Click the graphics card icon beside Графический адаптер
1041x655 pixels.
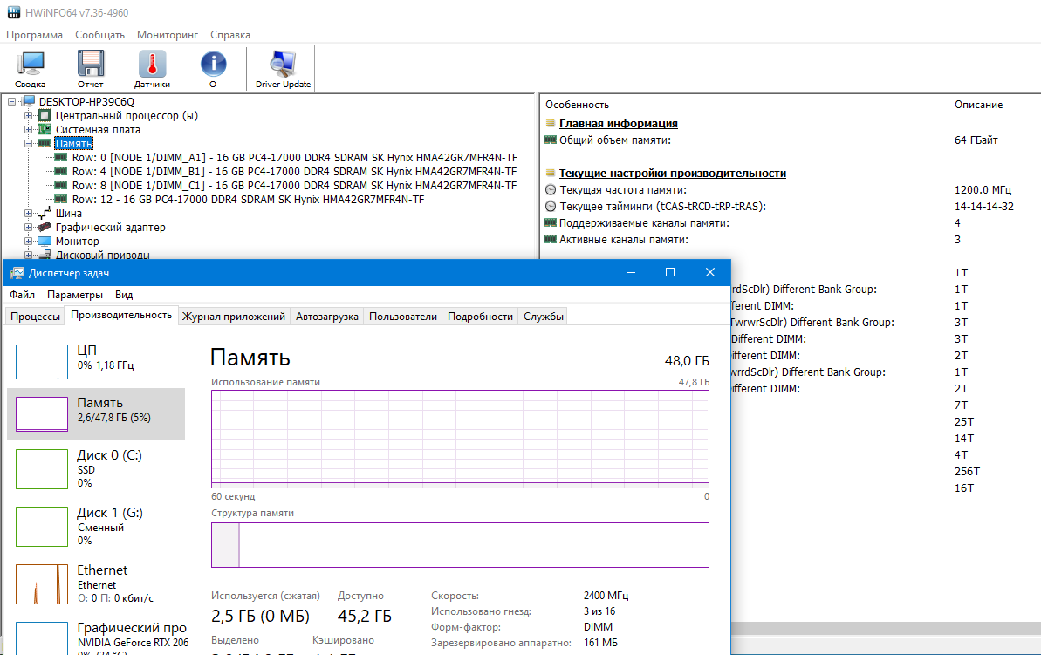point(45,227)
